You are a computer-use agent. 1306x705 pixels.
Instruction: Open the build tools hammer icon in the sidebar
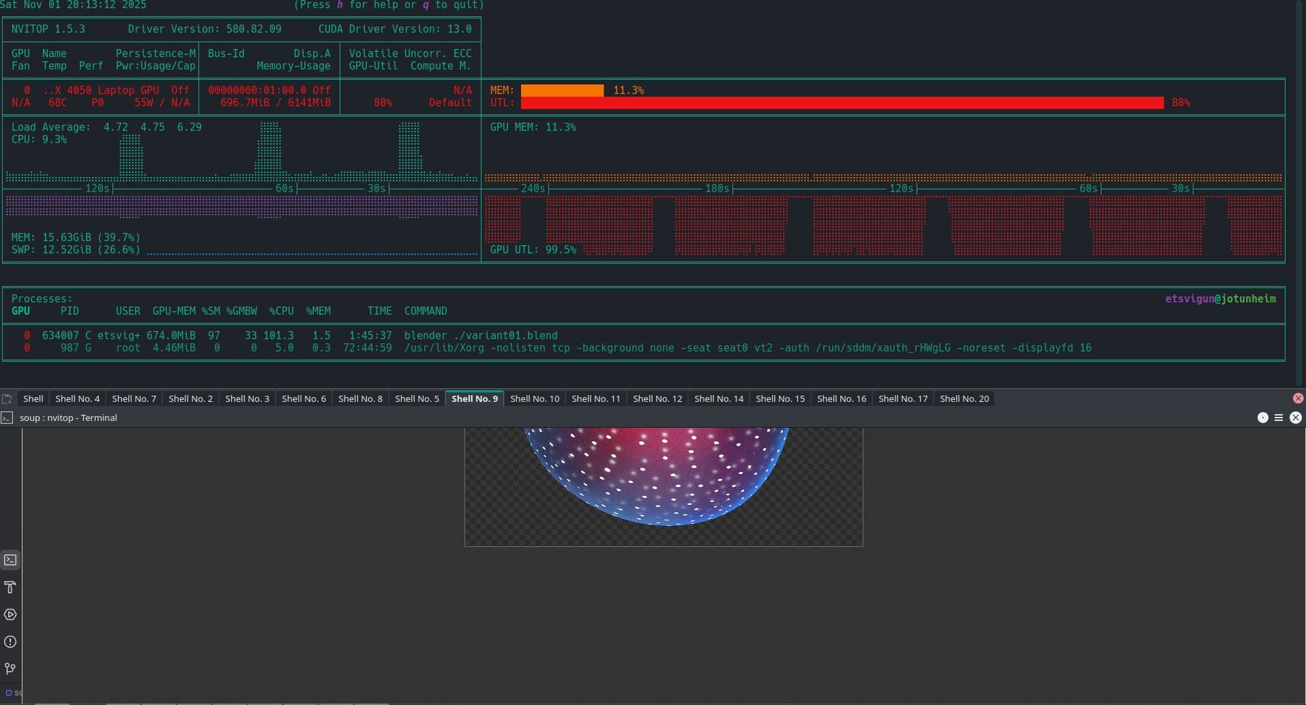[10, 587]
